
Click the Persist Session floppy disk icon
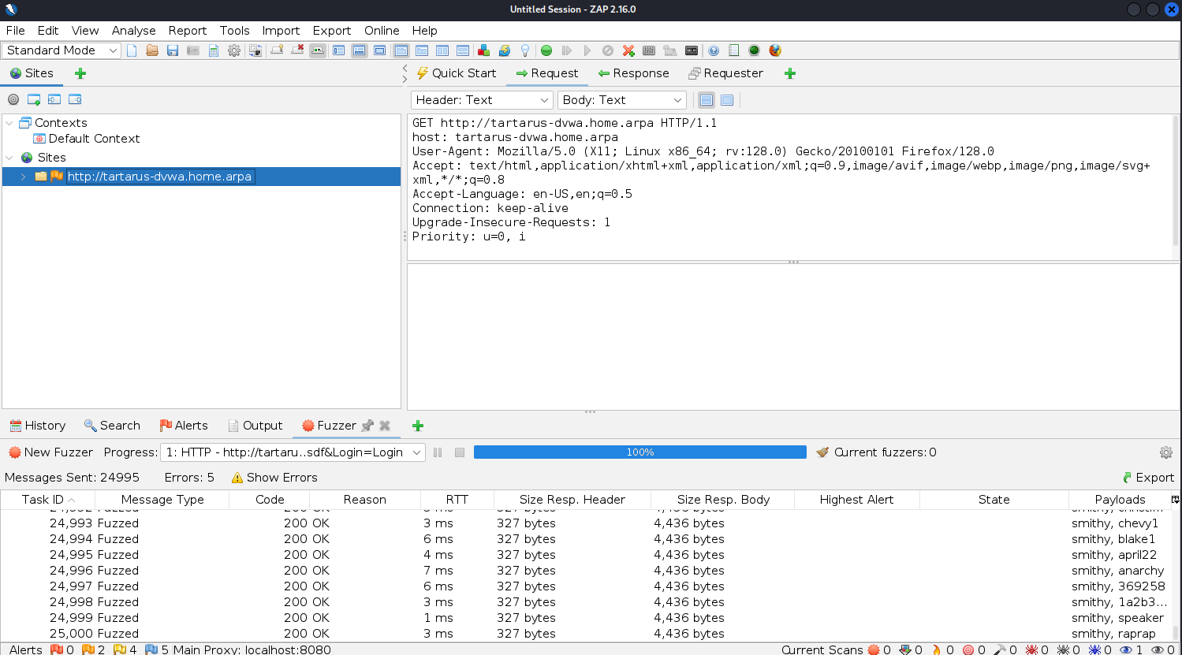tap(173, 50)
